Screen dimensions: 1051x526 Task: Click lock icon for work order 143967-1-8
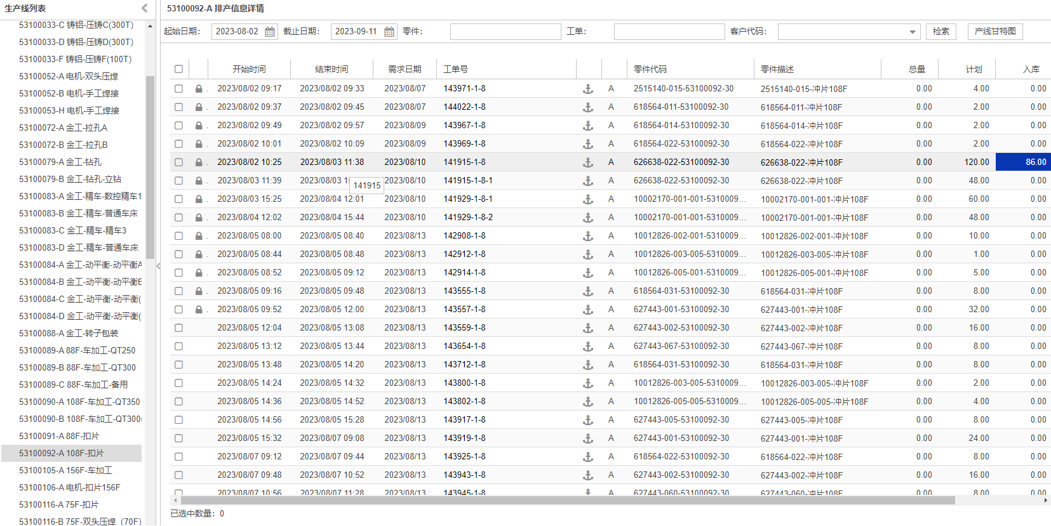tap(199, 126)
